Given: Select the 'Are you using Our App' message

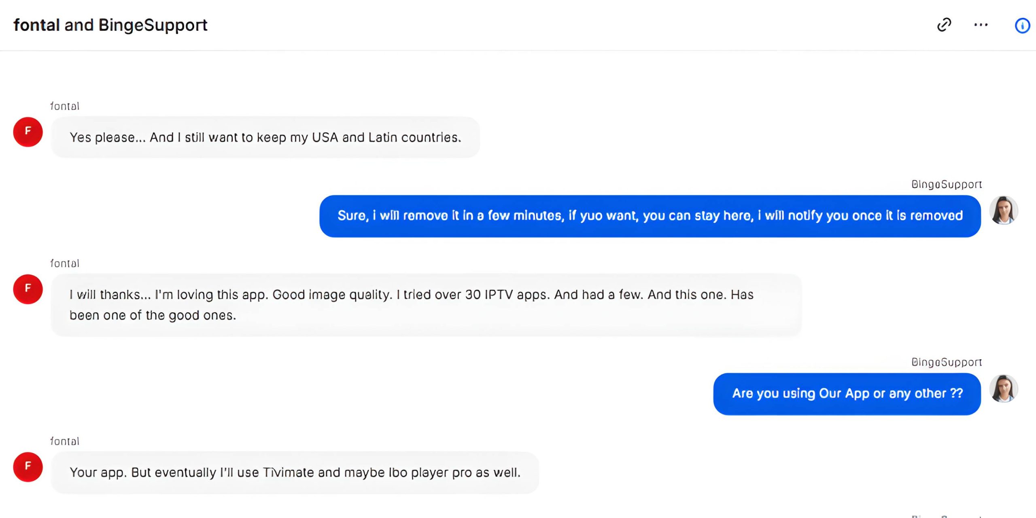Looking at the screenshot, I should pos(847,394).
